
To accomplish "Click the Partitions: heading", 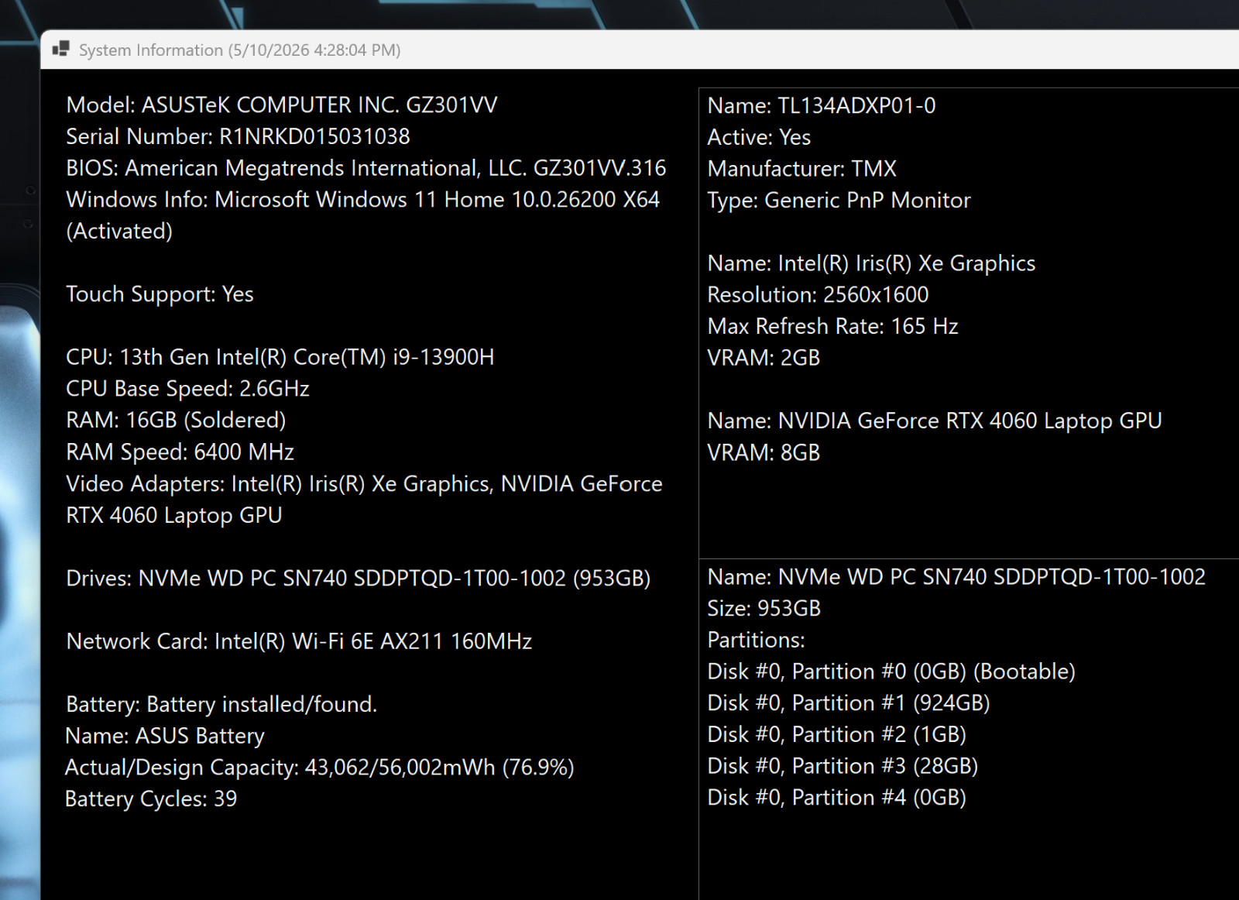I will point(756,641).
